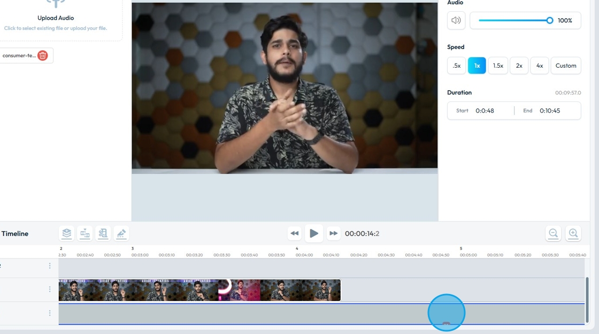Delete the consumer-te... audio file
The height and width of the screenshot is (334, 599).
pos(43,55)
